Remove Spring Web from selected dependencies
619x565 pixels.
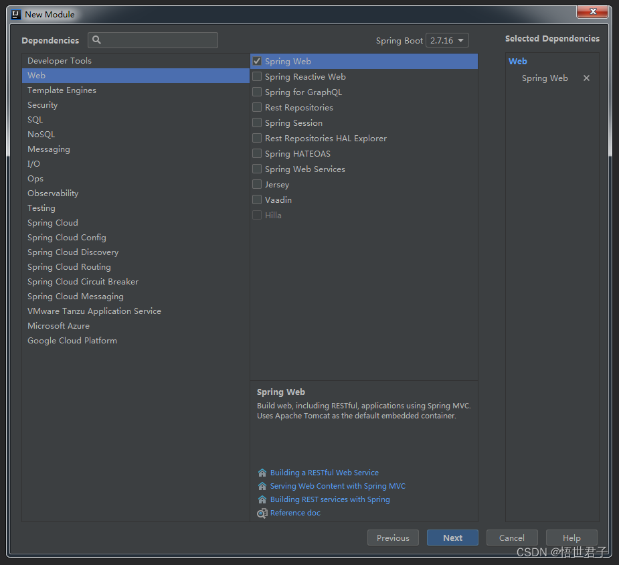[586, 78]
